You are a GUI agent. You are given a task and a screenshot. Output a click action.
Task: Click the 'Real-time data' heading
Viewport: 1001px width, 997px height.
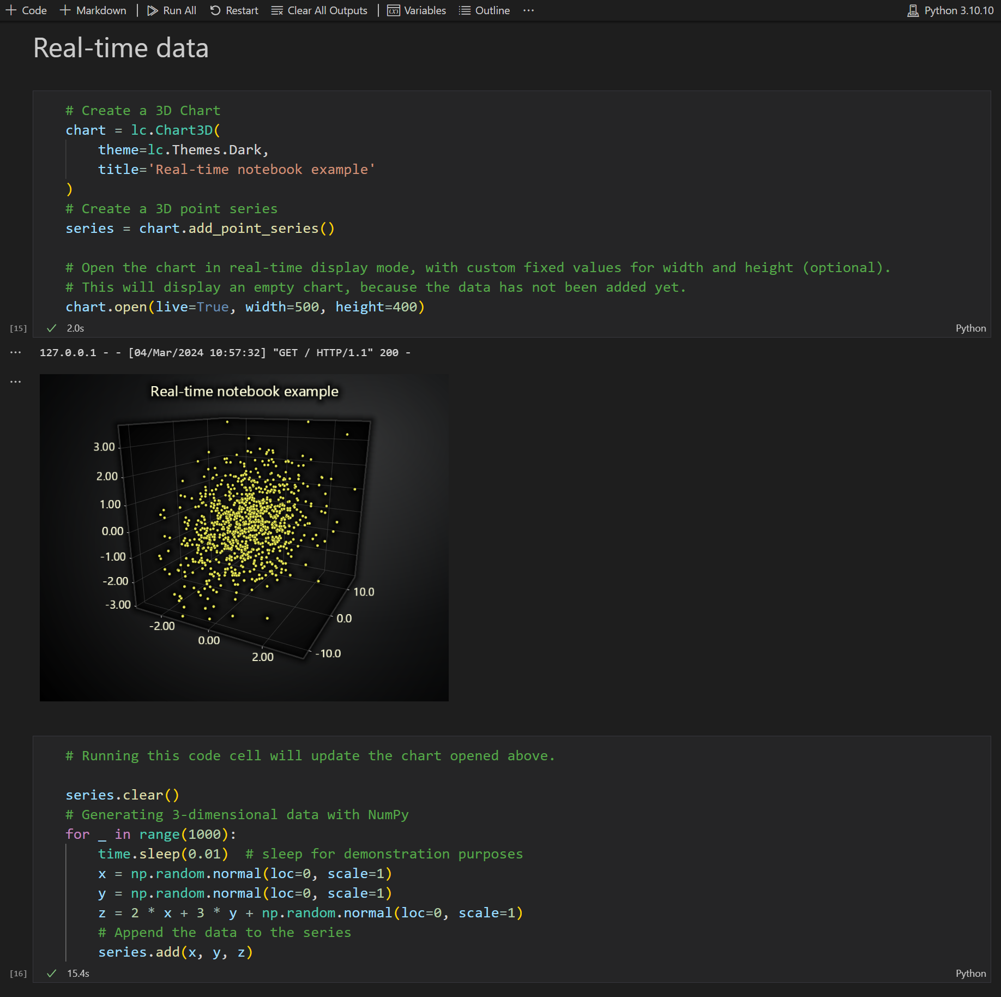coord(121,48)
